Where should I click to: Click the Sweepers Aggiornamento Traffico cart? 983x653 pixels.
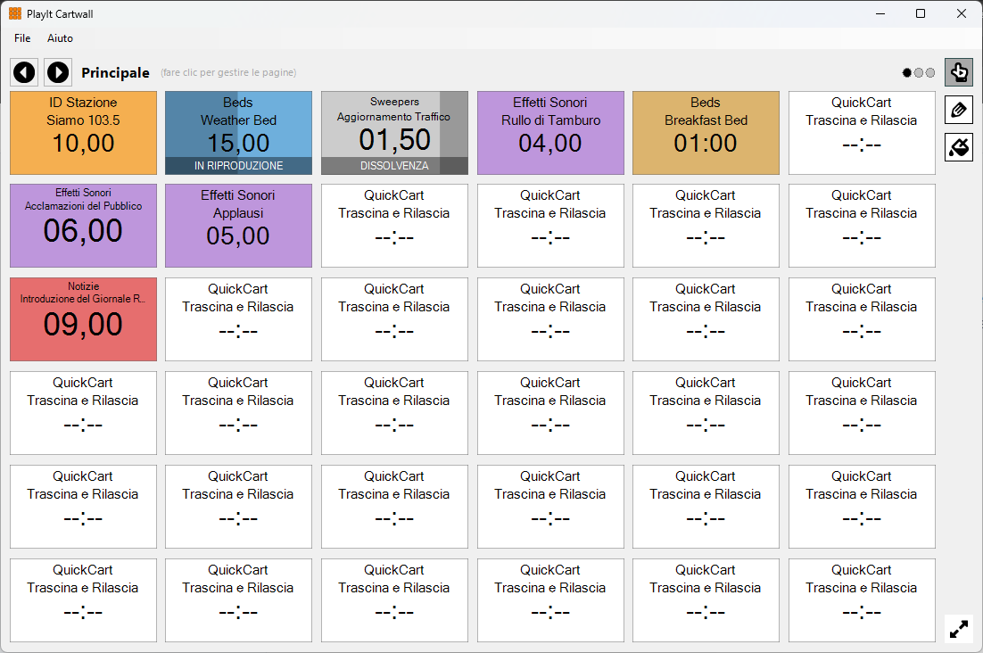(394, 133)
